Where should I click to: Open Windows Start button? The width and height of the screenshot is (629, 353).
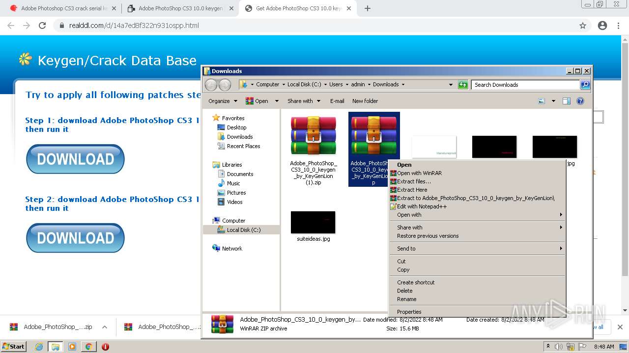click(14, 346)
